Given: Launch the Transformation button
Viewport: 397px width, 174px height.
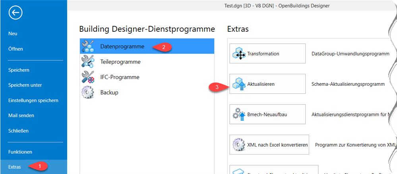Looking at the screenshot, I should point(267,54).
